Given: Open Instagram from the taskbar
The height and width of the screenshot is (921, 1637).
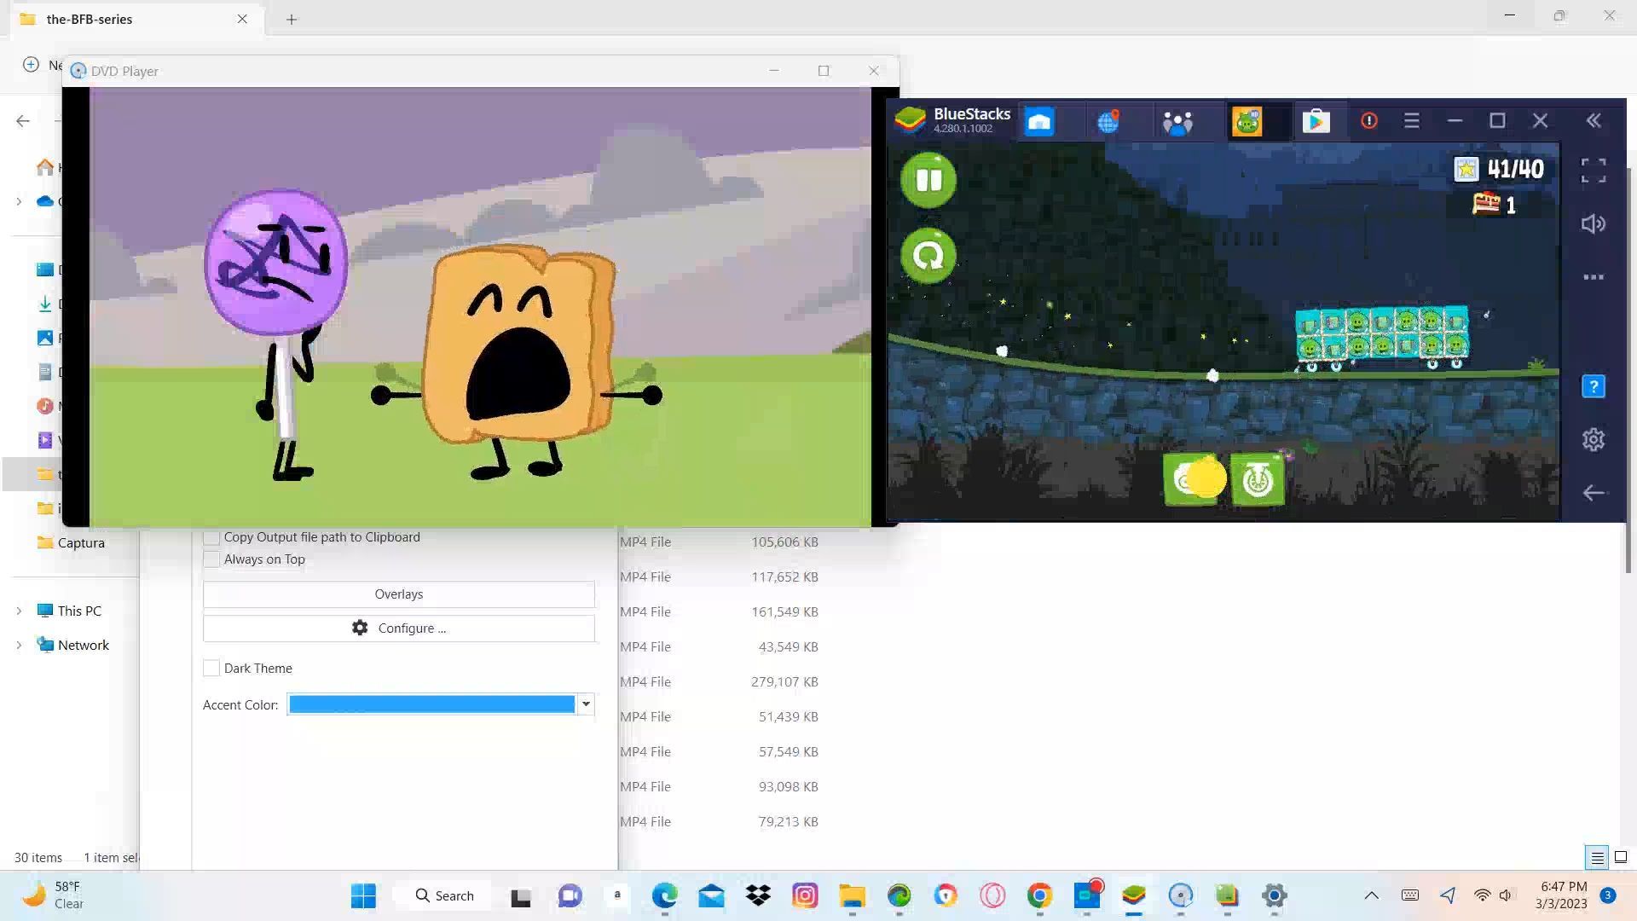Looking at the screenshot, I should click(x=805, y=896).
